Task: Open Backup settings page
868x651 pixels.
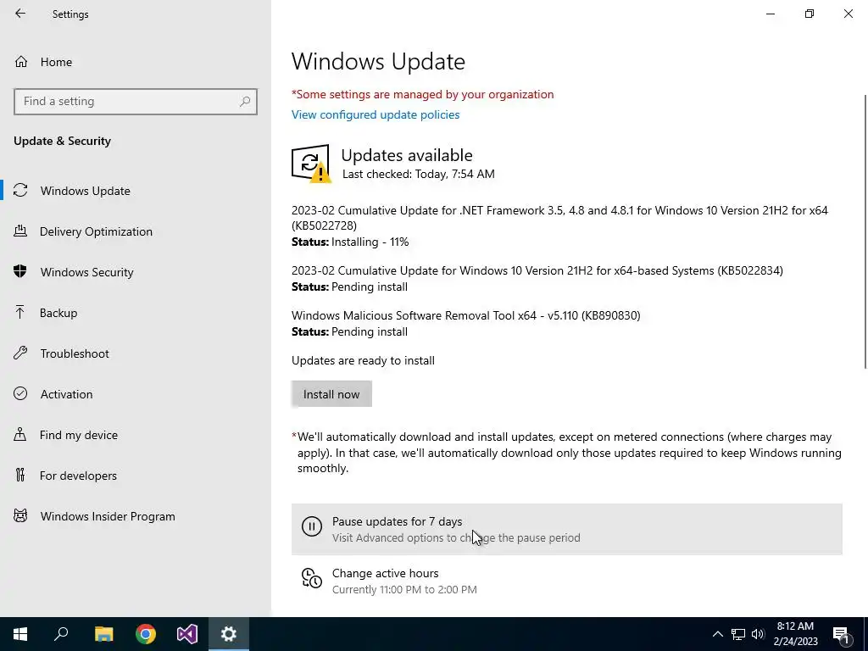Action: coord(136,313)
